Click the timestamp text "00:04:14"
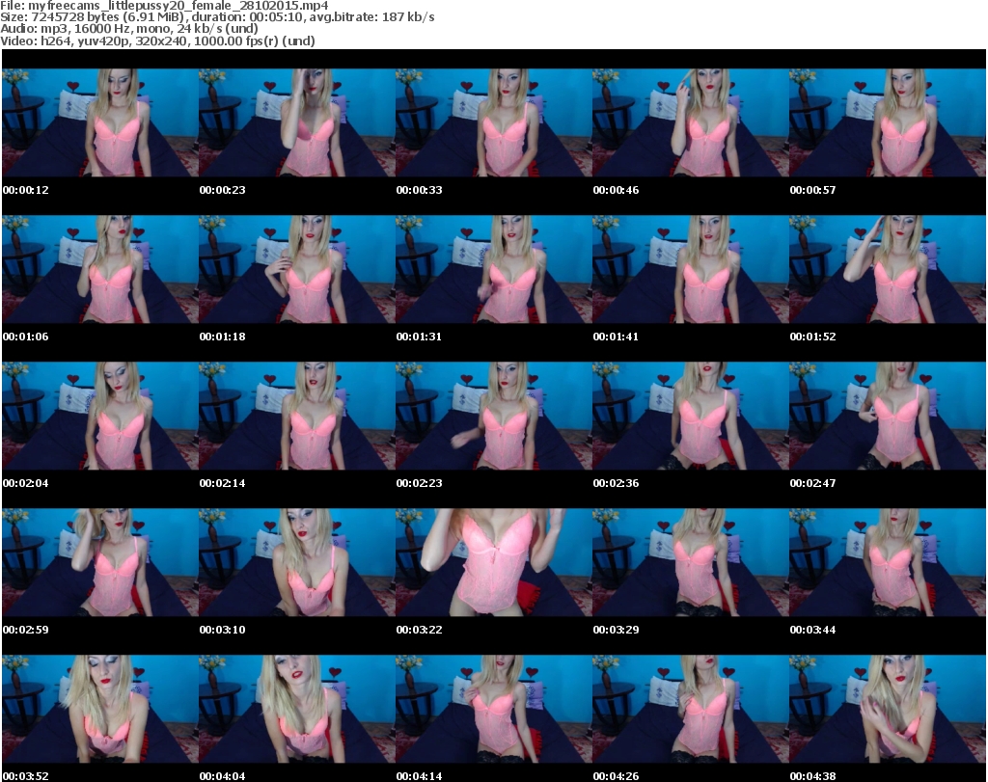 (419, 776)
